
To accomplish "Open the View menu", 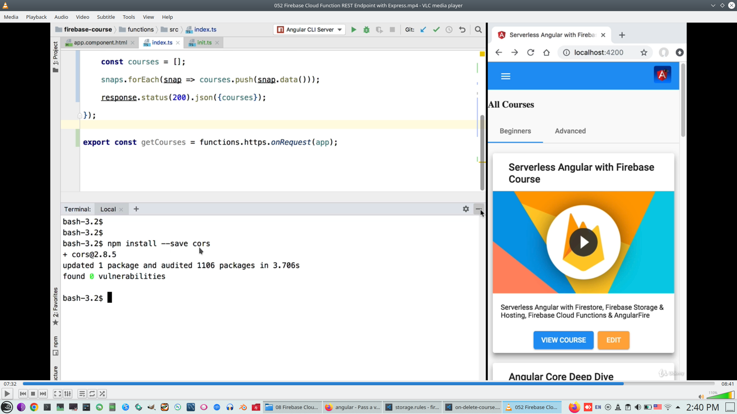I will [148, 17].
